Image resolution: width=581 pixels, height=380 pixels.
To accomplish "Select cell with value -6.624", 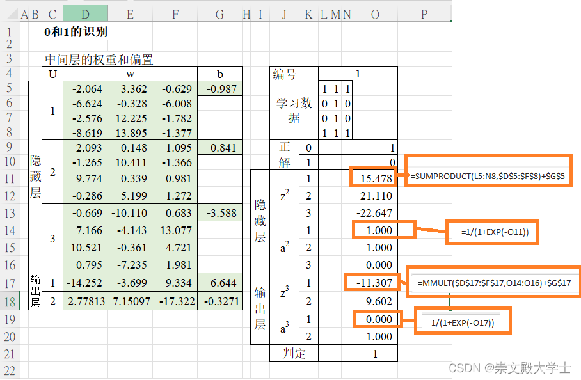I will coord(86,104).
